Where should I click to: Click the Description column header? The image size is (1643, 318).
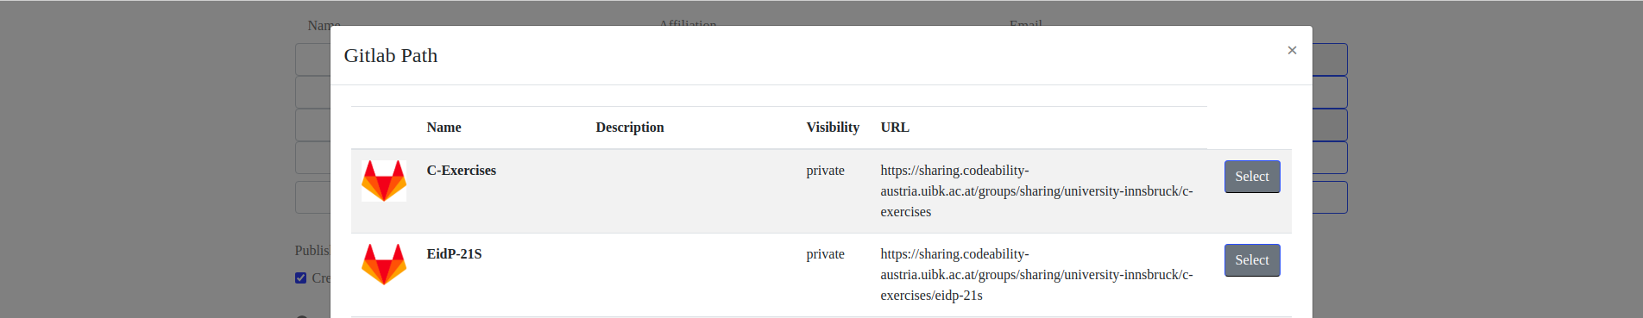(630, 128)
